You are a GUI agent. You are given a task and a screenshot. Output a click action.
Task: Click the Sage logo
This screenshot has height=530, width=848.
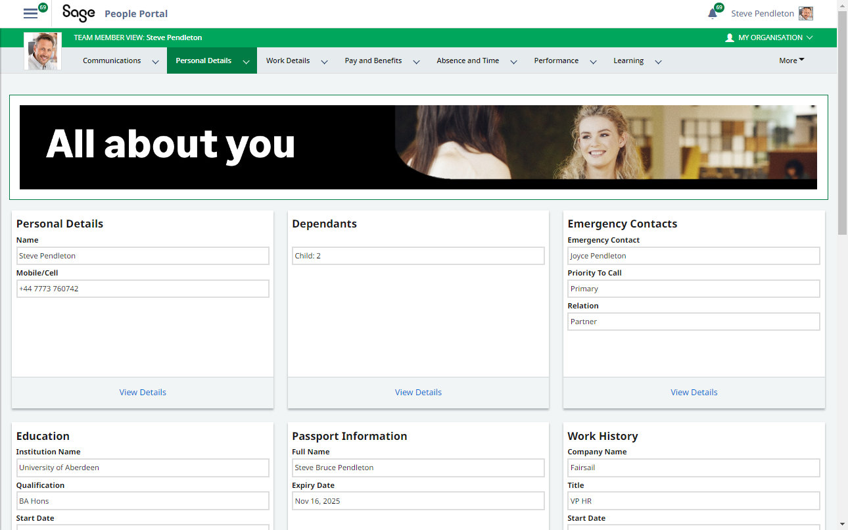(x=78, y=13)
